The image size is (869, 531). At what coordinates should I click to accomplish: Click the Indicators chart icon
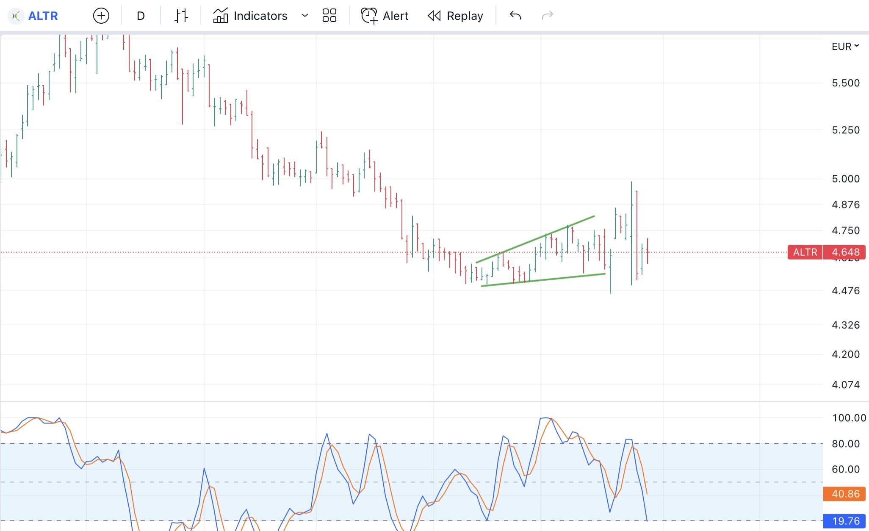tap(221, 16)
